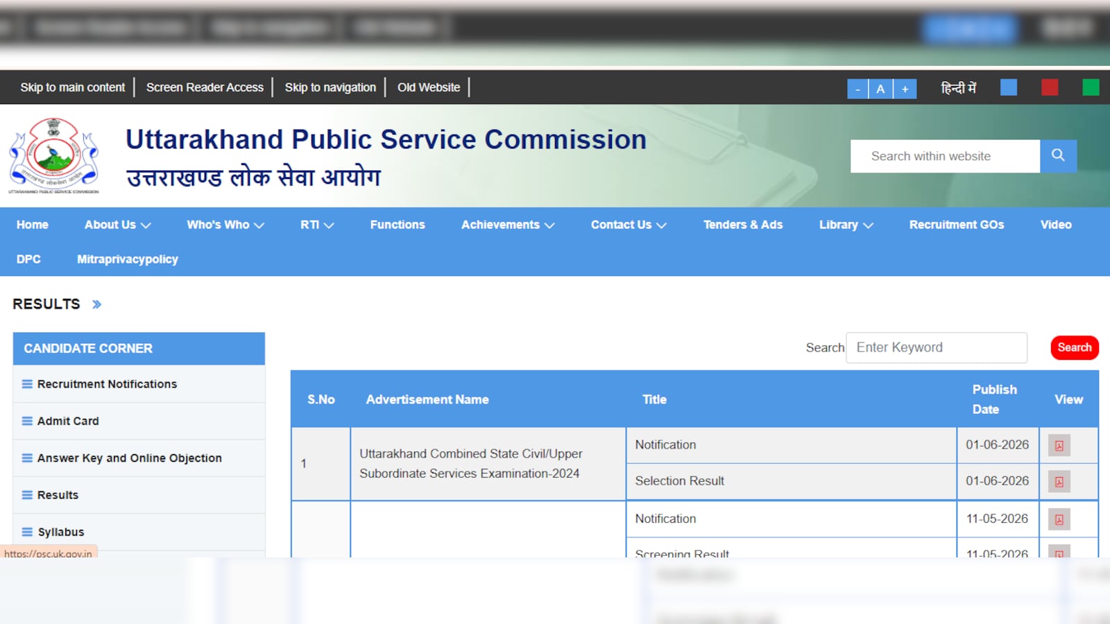Focus the Search within website field
1110x624 pixels.
(945, 156)
